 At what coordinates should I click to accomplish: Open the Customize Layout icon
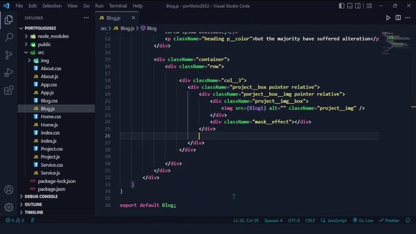tap(369, 6)
